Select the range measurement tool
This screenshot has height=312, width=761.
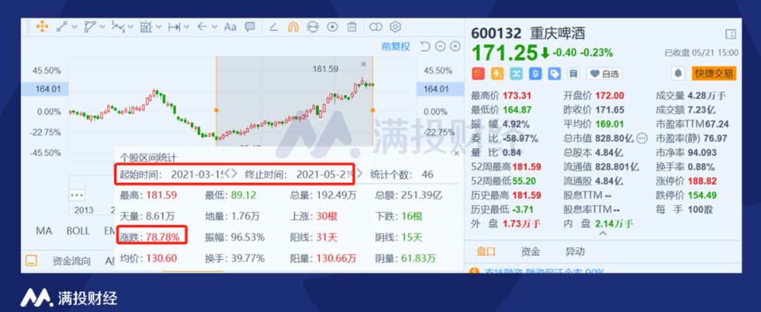(174, 27)
